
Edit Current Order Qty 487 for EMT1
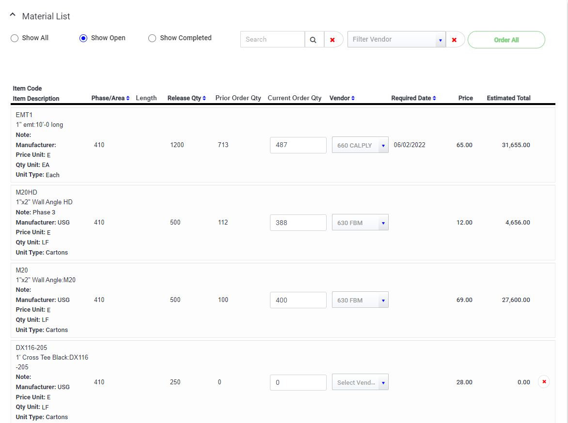[x=298, y=145]
